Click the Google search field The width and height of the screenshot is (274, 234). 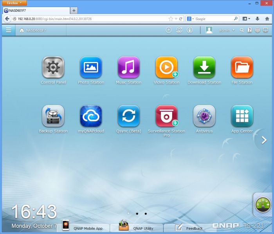(x=214, y=19)
